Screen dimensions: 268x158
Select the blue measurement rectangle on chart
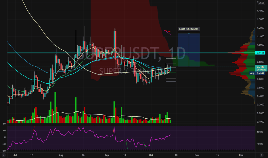189,50
